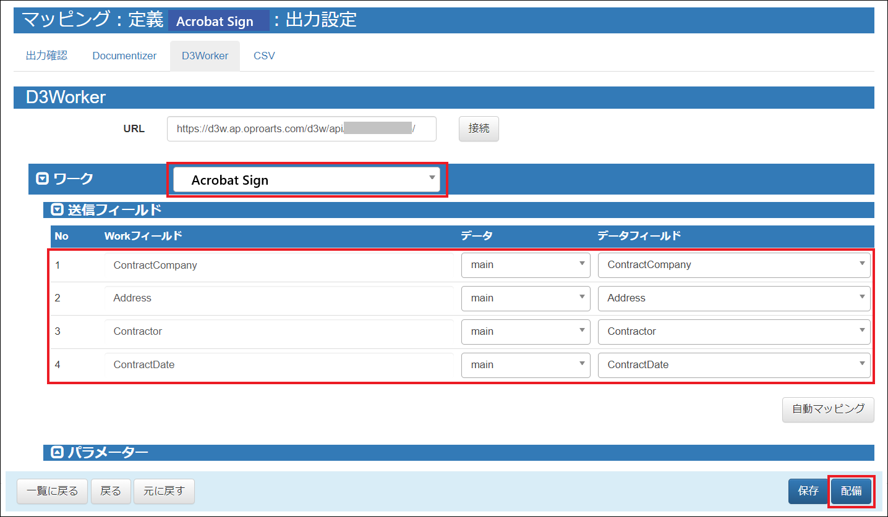Open Contractor data field dropdown

point(734,332)
